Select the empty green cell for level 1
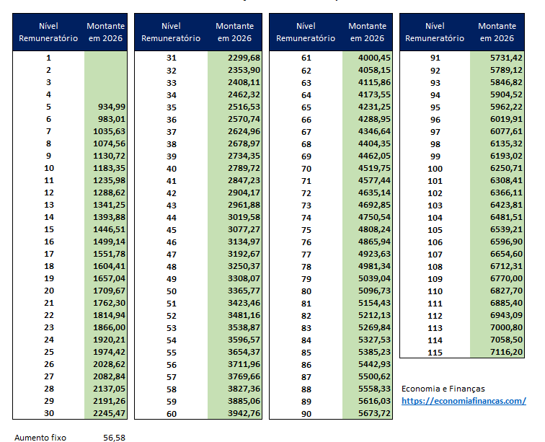Screen dimensions: 545x442 (106, 58)
